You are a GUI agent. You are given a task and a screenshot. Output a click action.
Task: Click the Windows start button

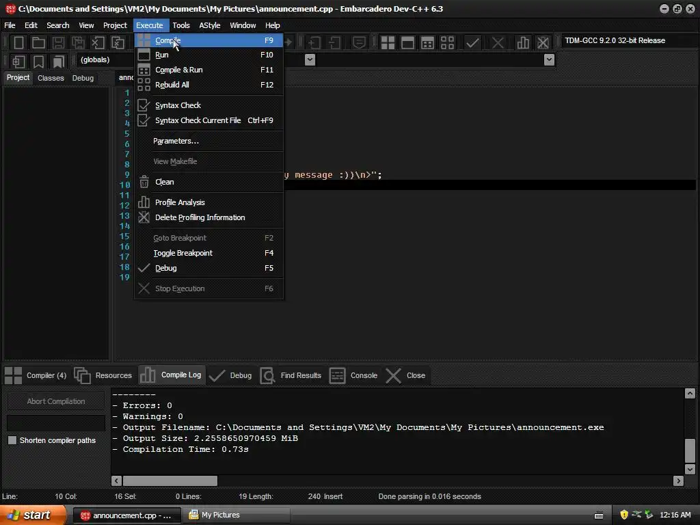(x=33, y=515)
